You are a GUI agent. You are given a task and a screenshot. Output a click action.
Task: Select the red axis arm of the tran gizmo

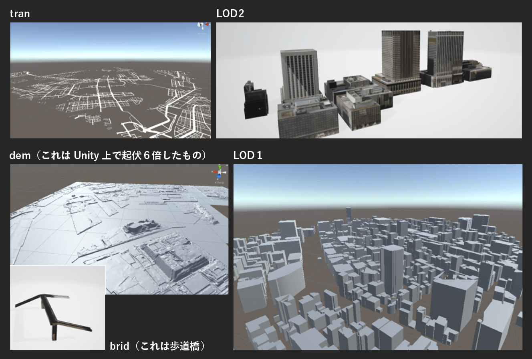tap(207, 24)
